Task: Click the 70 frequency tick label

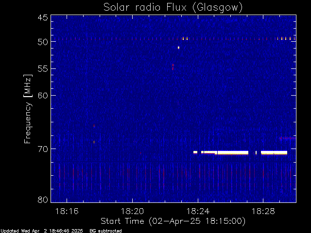Action: [43, 149]
